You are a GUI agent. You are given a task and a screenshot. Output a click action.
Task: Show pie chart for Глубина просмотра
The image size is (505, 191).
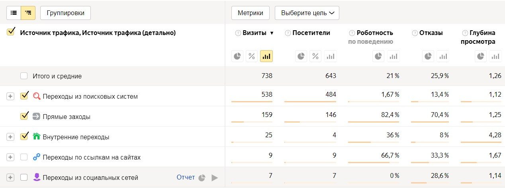pos(481,56)
